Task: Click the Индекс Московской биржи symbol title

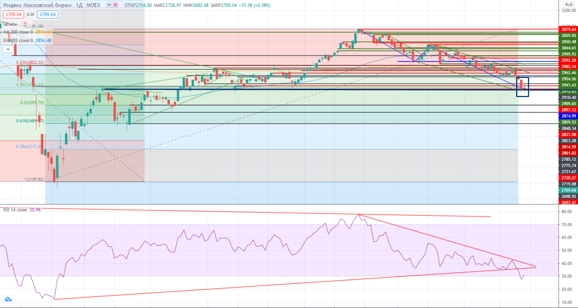Action: click(x=37, y=5)
